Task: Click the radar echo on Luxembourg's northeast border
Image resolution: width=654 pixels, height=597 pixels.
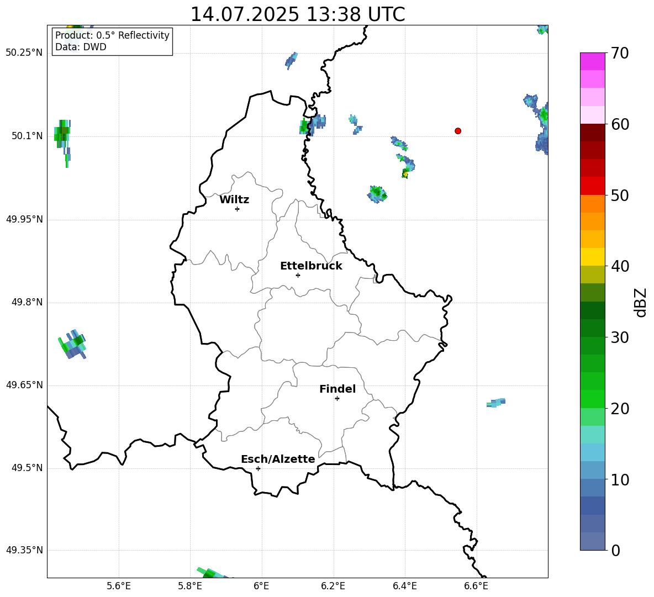Action: (313, 124)
